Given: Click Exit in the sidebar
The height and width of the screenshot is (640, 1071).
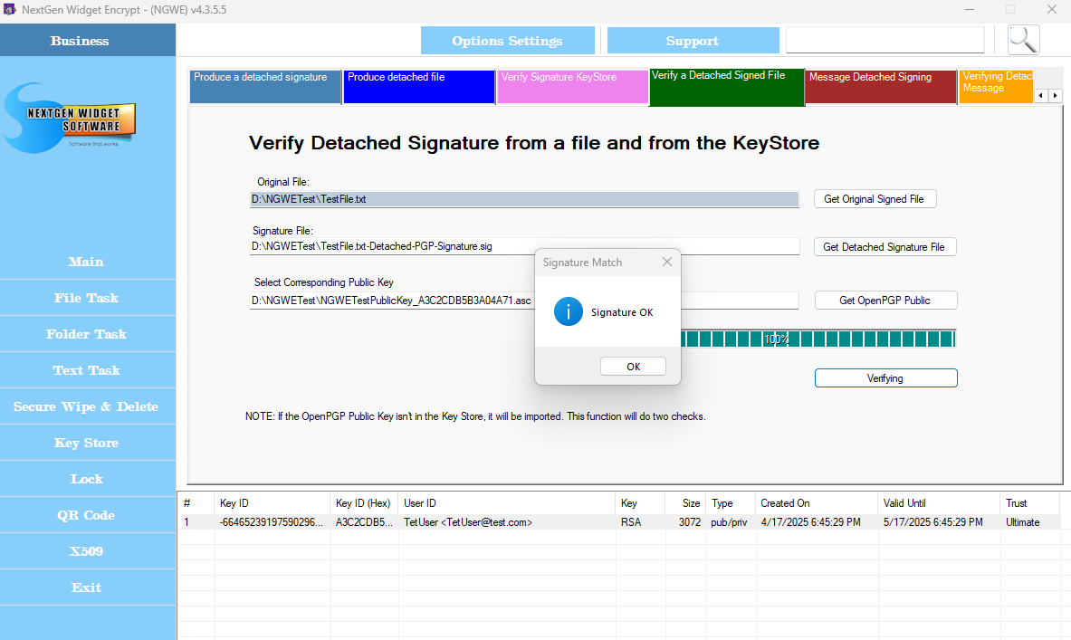Looking at the screenshot, I should point(88,587).
